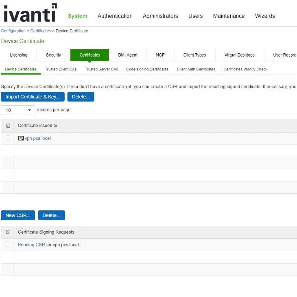Click certificate icon next to vpn.pcs.local
This screenshot has height=297, width=297.
21,138
